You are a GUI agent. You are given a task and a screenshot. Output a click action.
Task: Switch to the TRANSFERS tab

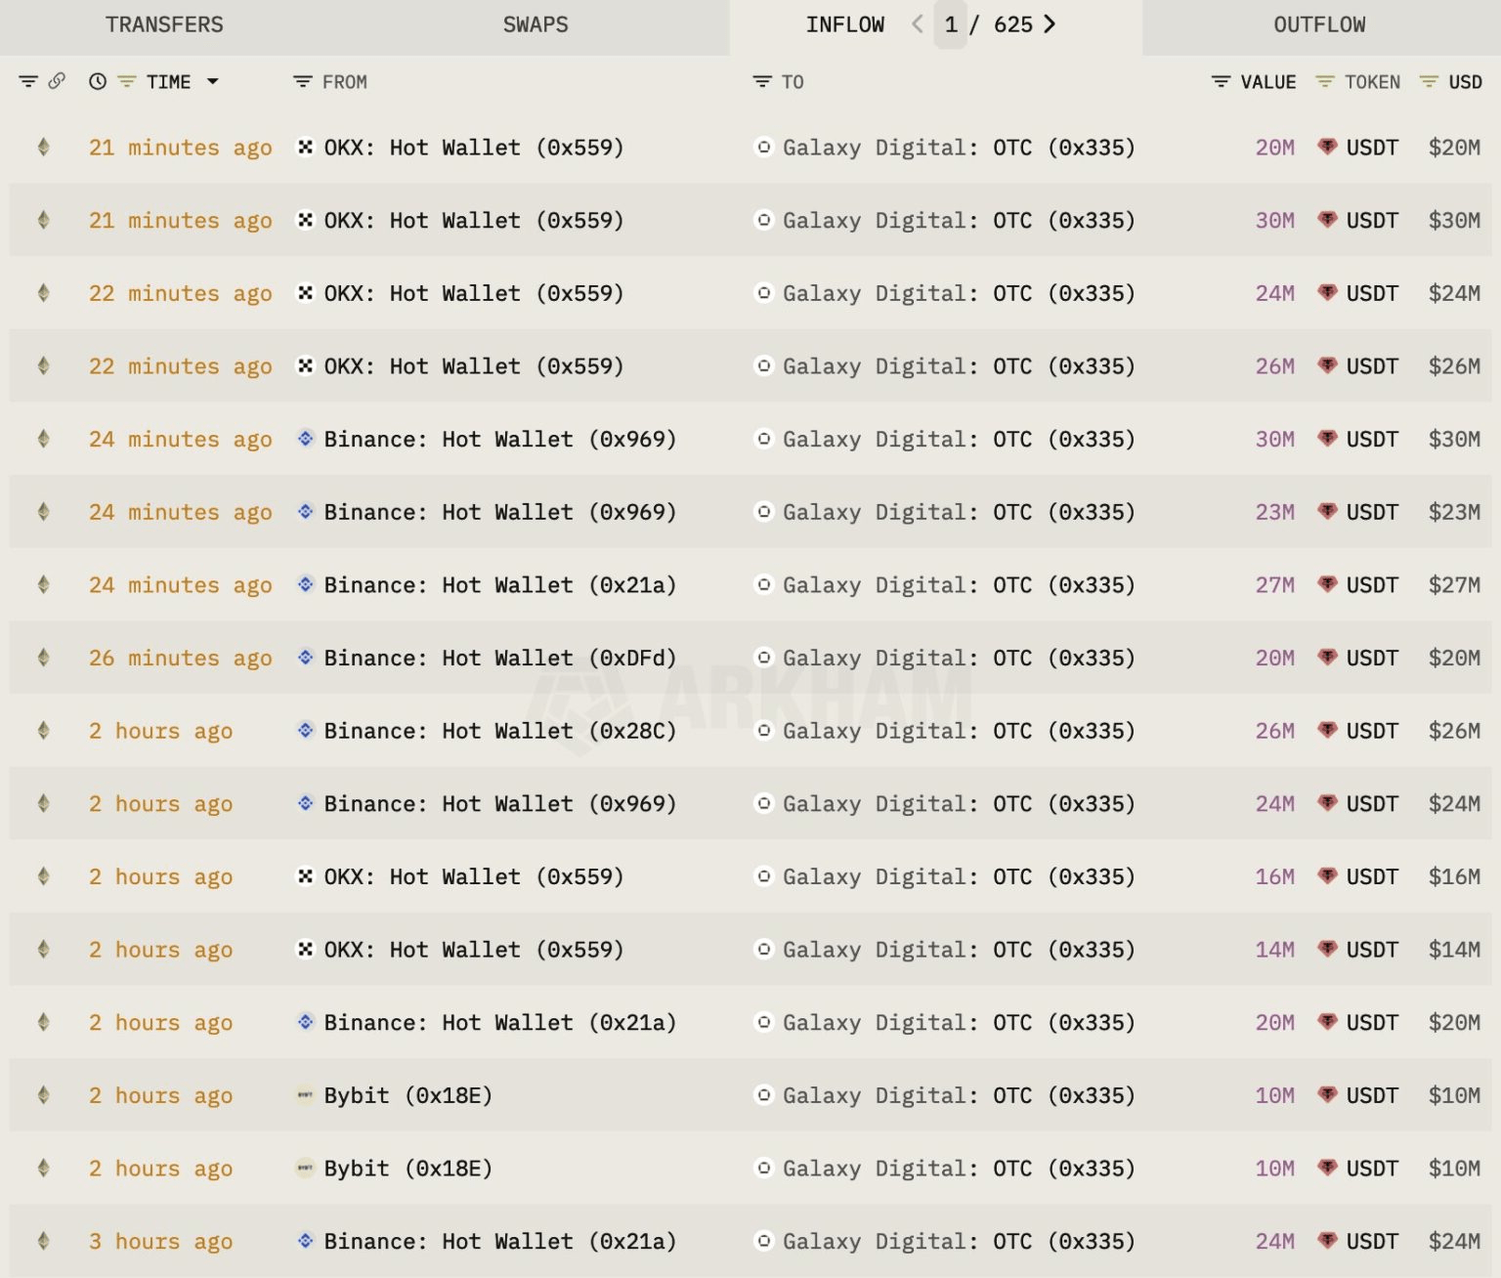coord(164,25)
